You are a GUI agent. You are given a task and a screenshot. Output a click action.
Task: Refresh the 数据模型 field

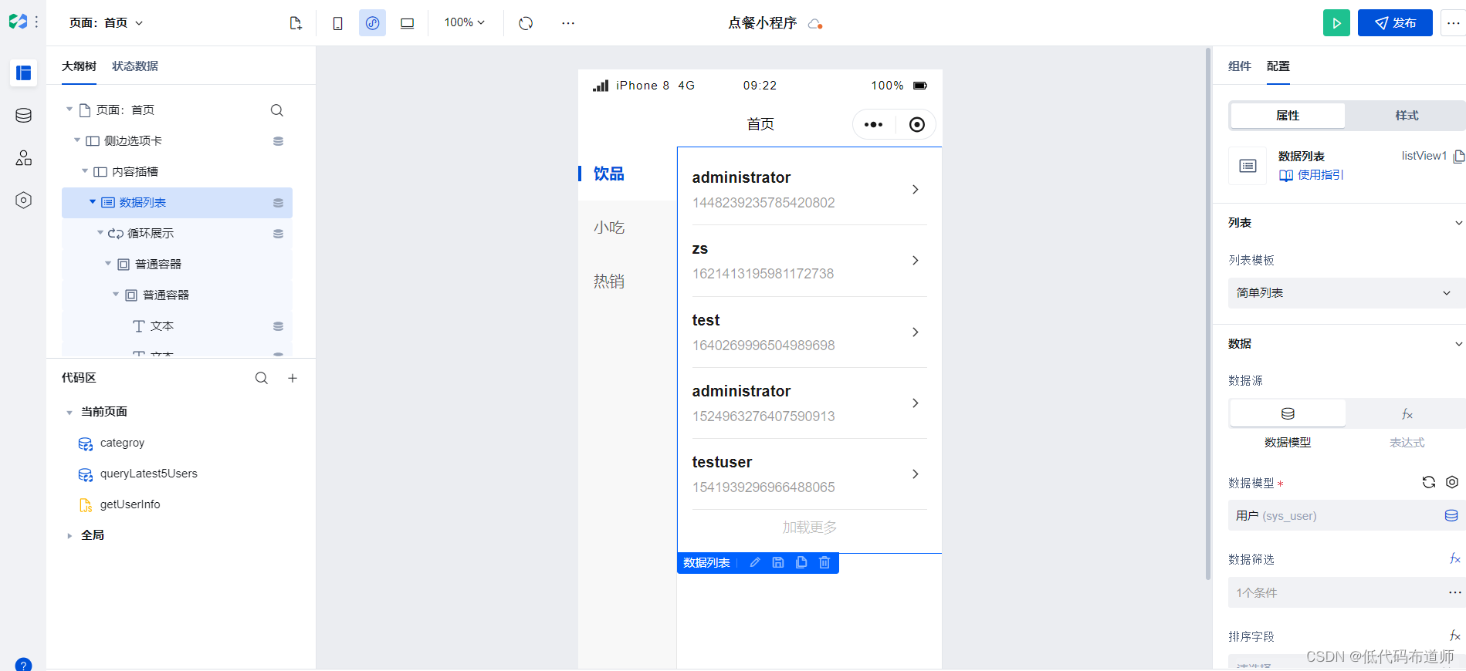coord(1429,482)
